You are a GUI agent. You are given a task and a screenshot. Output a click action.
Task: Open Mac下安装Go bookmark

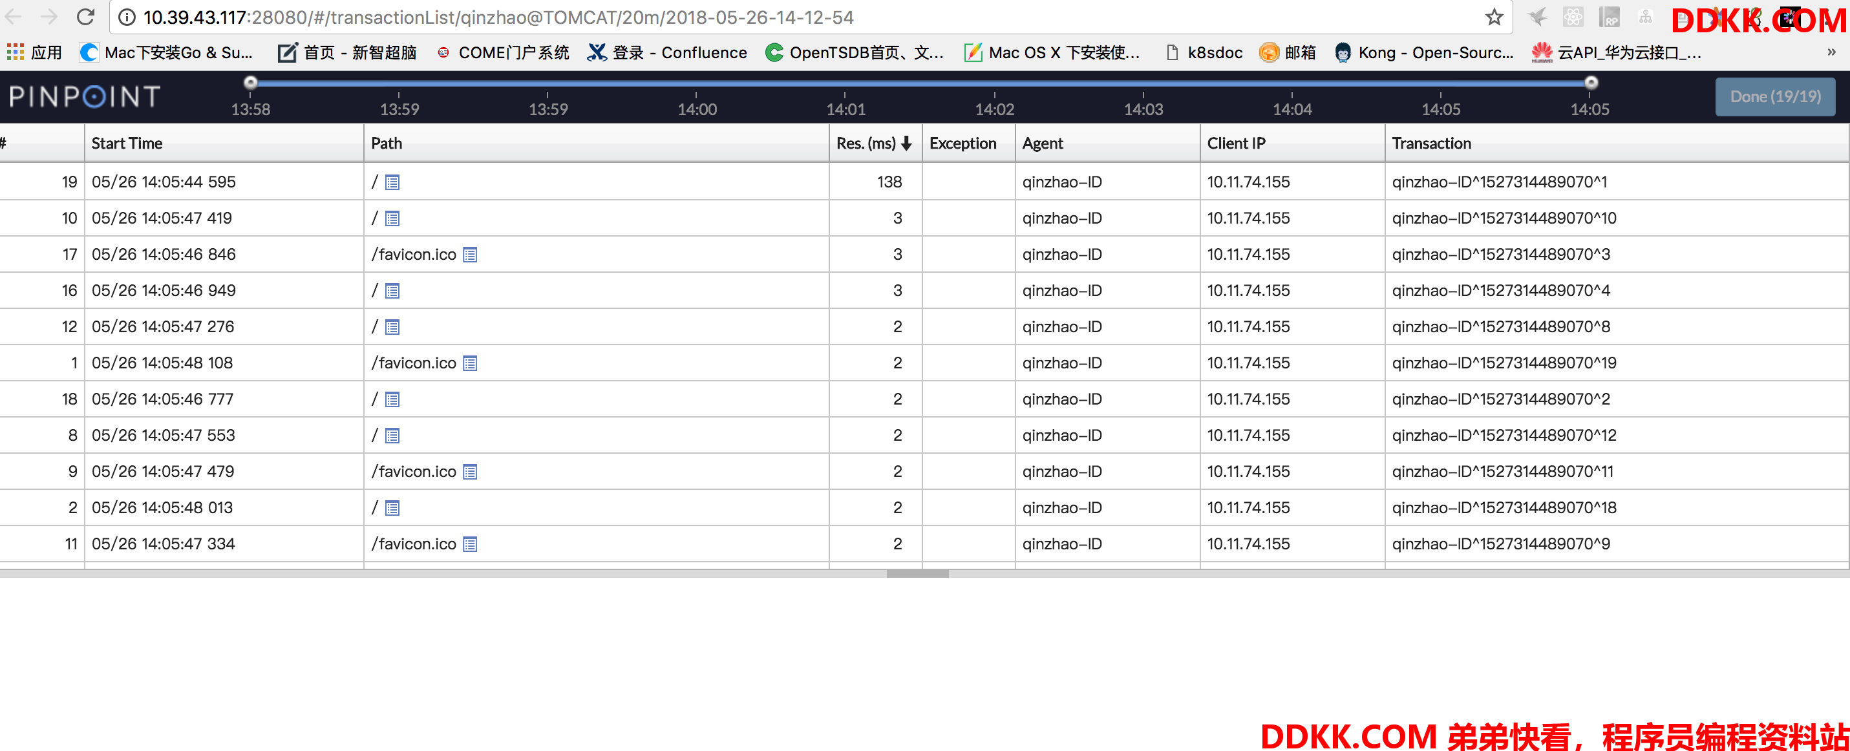(167, 52)
